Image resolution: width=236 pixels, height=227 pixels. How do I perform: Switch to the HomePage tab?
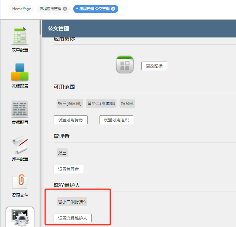21,9
